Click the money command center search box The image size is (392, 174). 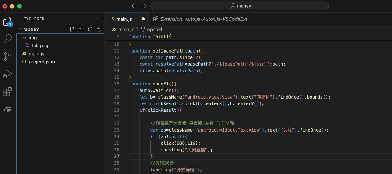pos(240,6)
